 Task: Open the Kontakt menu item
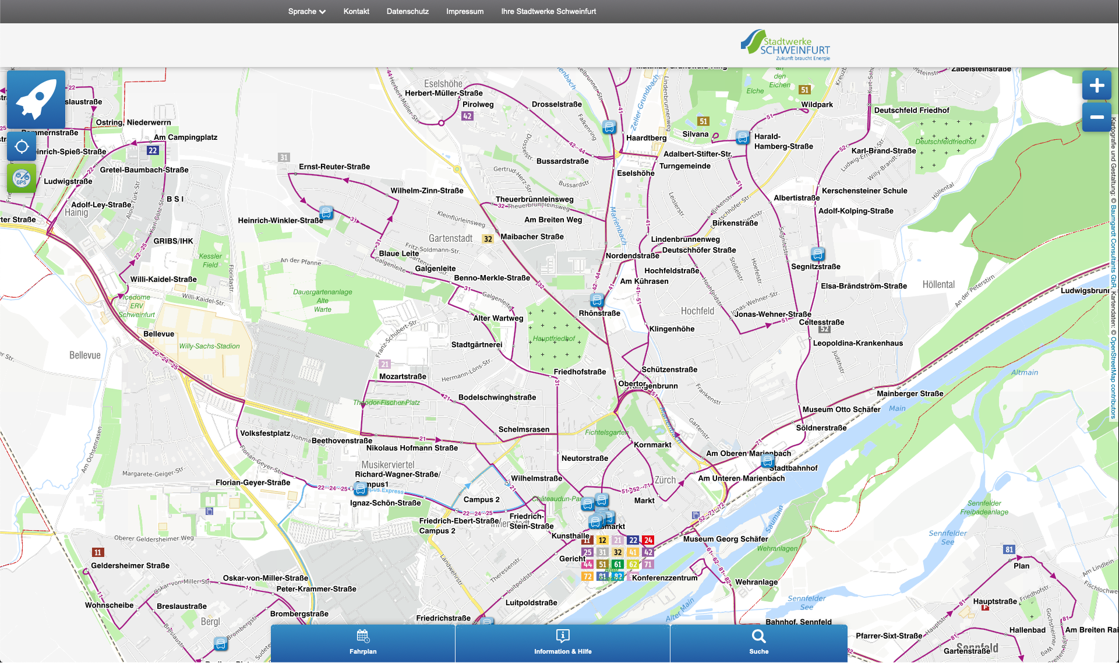[x=356, y=11]
